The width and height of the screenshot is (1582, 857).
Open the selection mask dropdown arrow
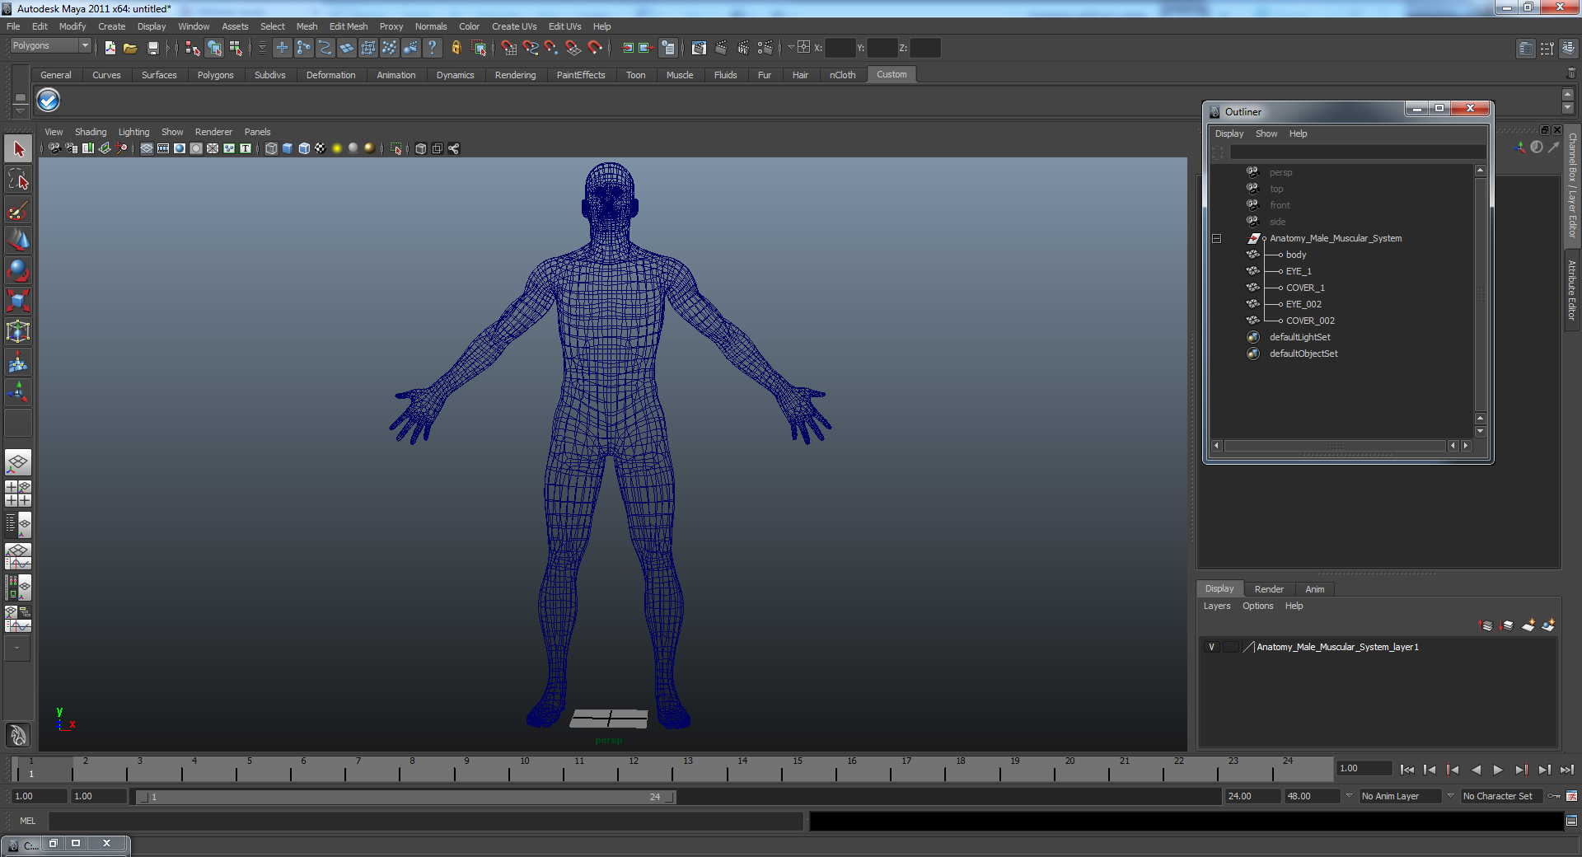pos(262,48)
